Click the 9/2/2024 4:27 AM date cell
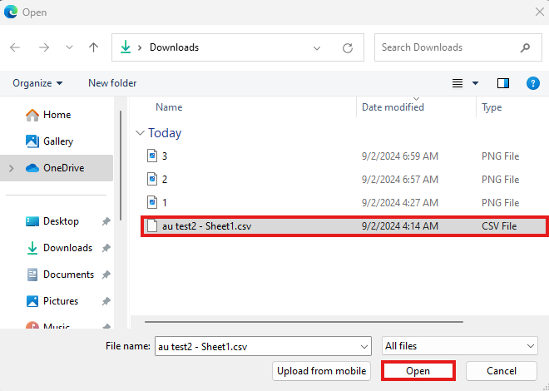 400,203
